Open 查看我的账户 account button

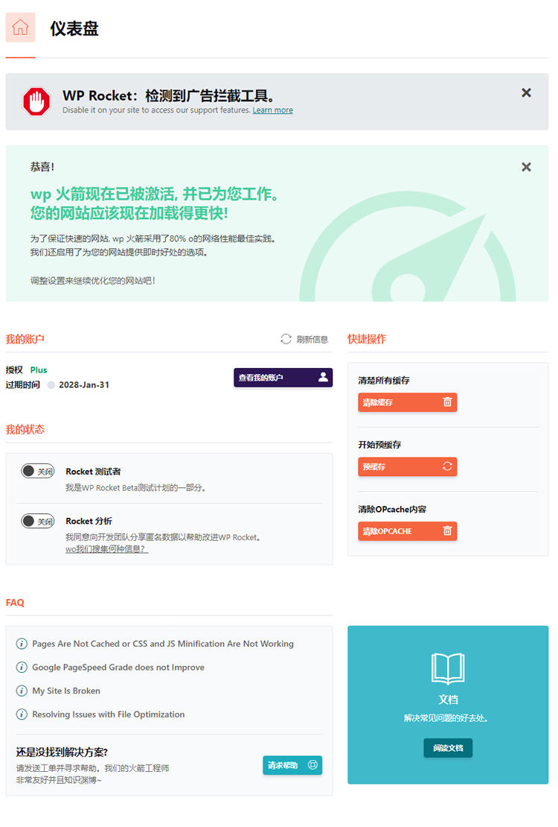click(x=283, y=378)
